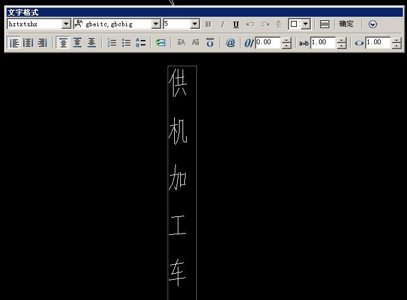
Task: Increase width factor with up spinner
Action: coord(397,40)
